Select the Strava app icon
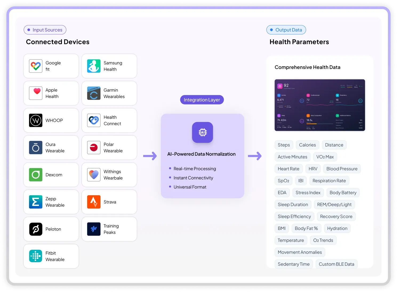Image resolution: width=397 pixels, height=292 pixels. click(x=94, y=202)
